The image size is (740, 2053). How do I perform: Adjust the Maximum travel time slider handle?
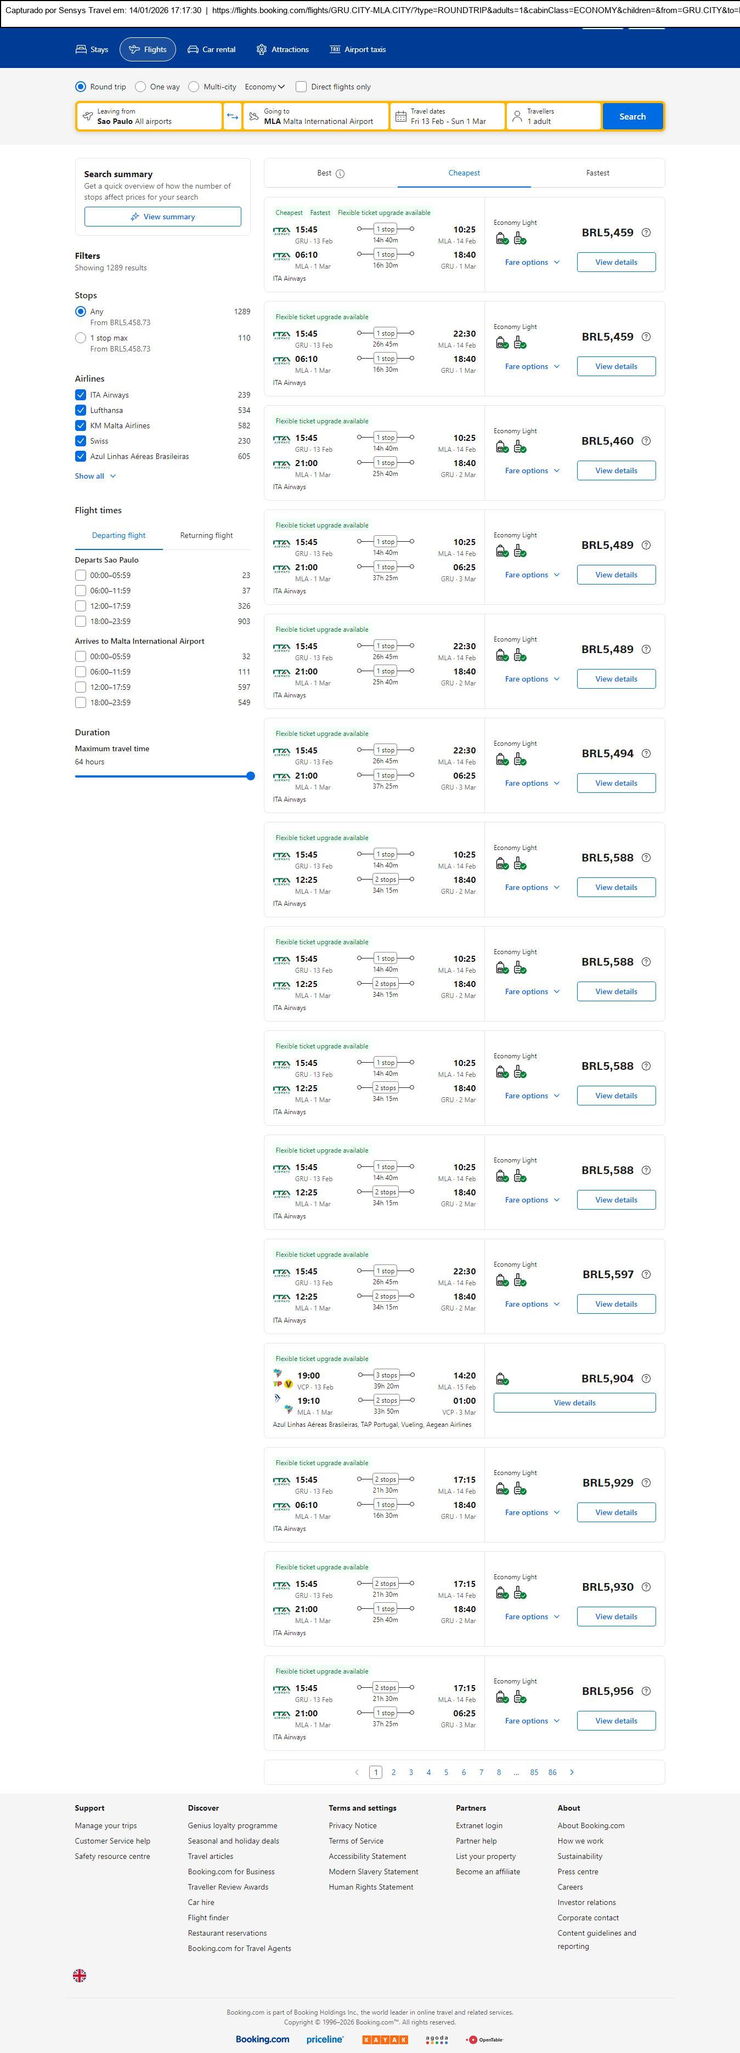tap(250, 776)
